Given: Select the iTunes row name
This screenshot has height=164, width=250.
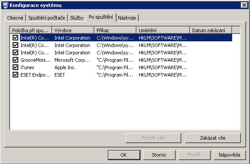Looking at the screenshot, I should [x=27, y=67].
